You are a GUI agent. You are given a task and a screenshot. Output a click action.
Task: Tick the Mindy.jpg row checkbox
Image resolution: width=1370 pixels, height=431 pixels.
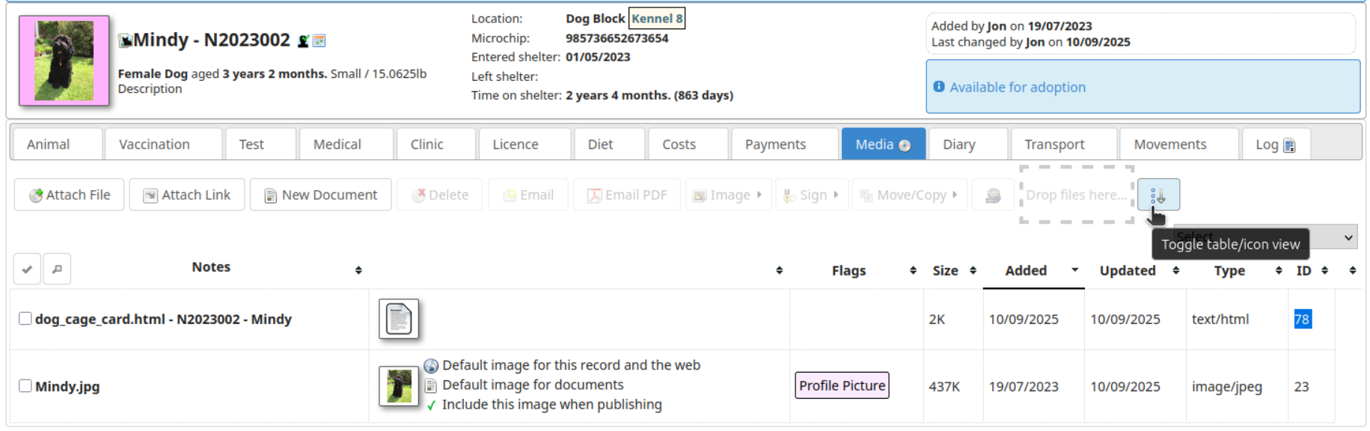[x=25, y=386]
